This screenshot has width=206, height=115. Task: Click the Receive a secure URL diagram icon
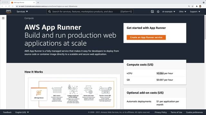coord(105,90)
